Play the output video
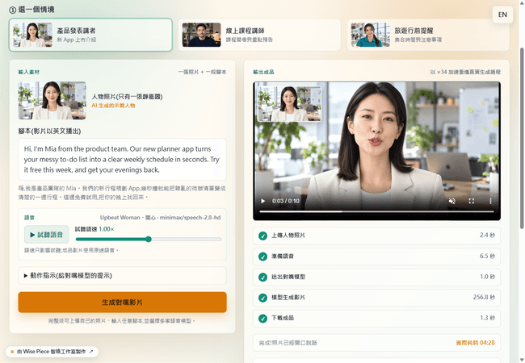Screen dimensions: 525x363 262,201
